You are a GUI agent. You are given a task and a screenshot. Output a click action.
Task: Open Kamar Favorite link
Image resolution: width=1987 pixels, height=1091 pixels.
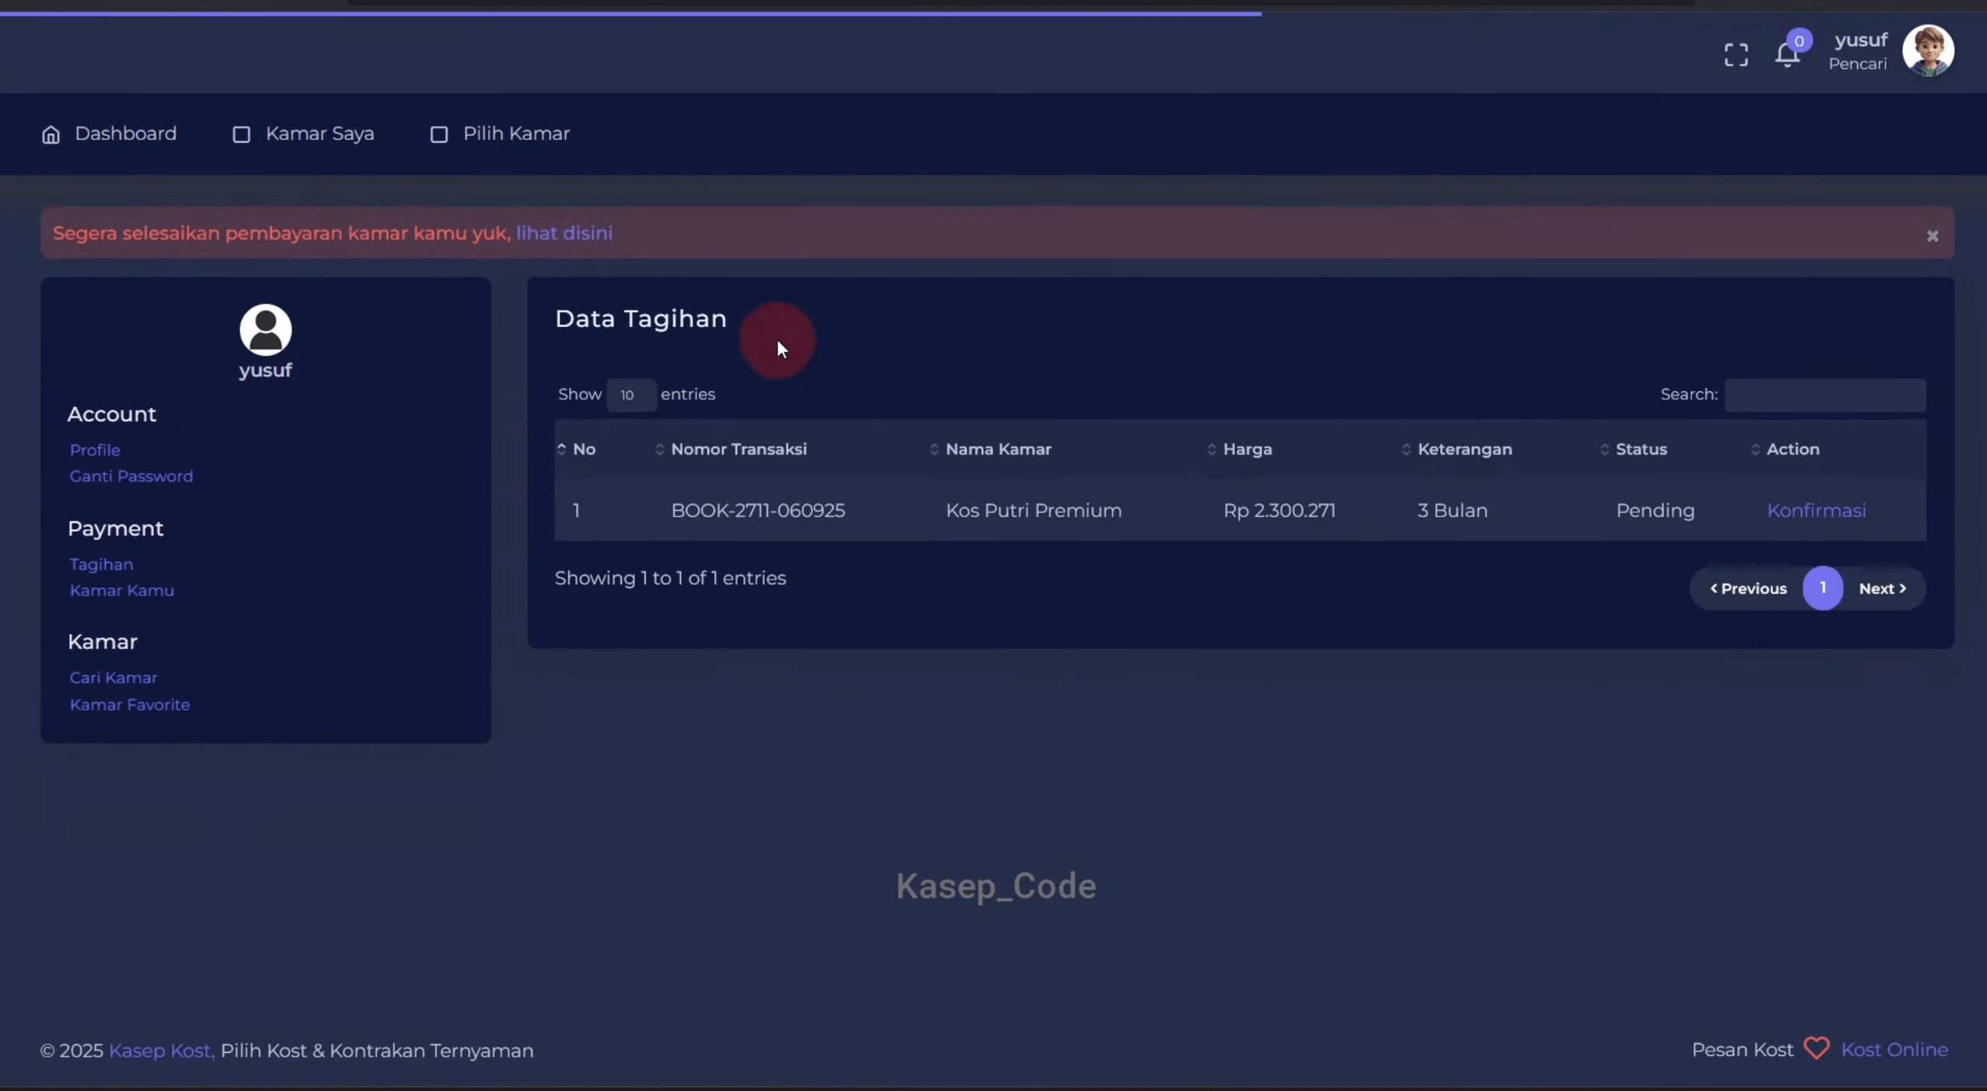coord(129,704)
